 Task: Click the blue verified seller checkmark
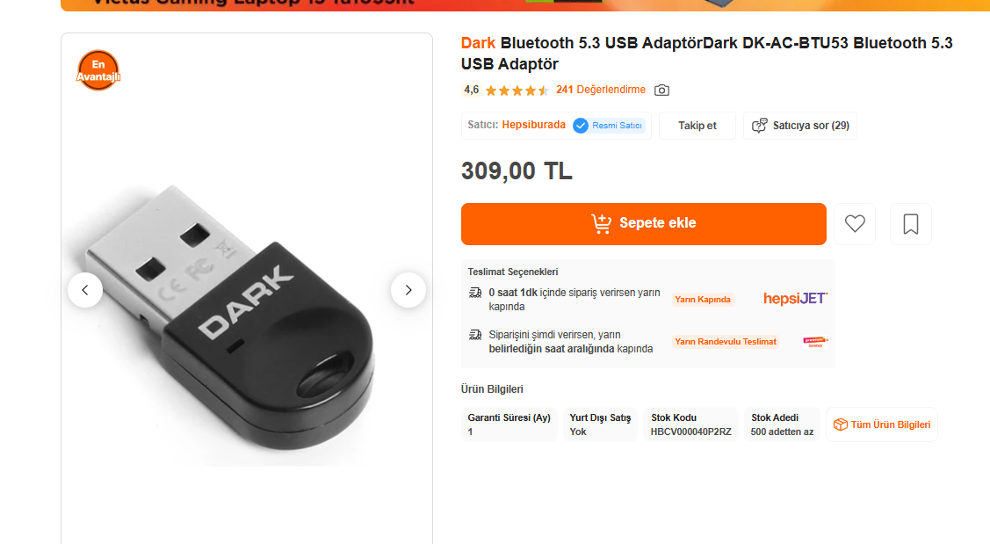point(581,126)
